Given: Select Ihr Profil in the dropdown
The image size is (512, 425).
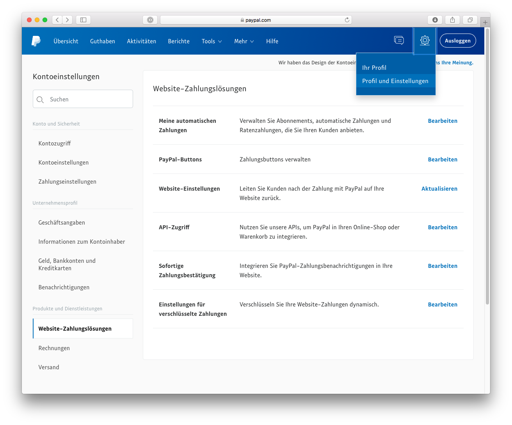Looking at the screenshot, I should 374,68.
